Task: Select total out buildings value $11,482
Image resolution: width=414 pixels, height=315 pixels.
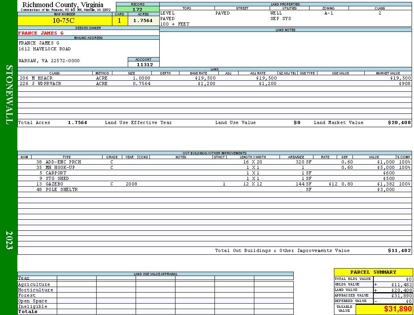Action: click(x=399, y=251)
